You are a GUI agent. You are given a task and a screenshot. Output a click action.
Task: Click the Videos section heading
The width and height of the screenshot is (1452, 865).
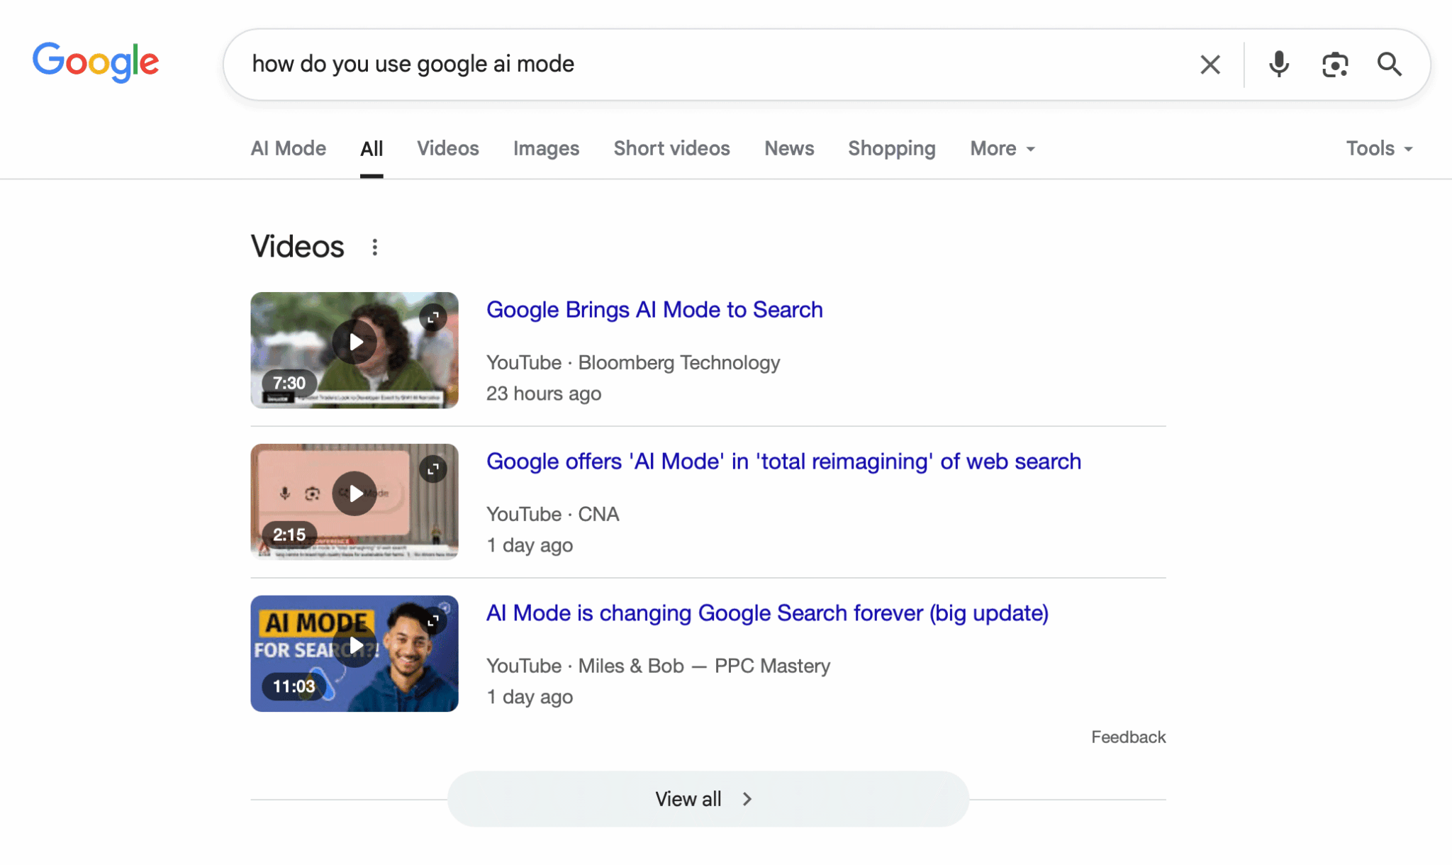click(298, 247)
